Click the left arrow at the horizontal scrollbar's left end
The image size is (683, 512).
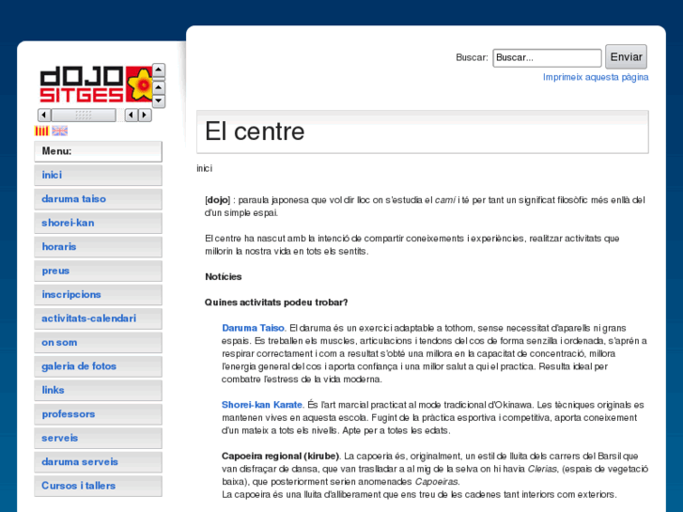coord(44,115)
